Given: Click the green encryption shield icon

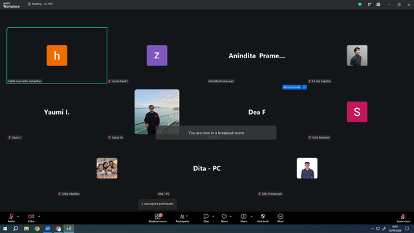Looking at the screenshot, I should point(360,5).
